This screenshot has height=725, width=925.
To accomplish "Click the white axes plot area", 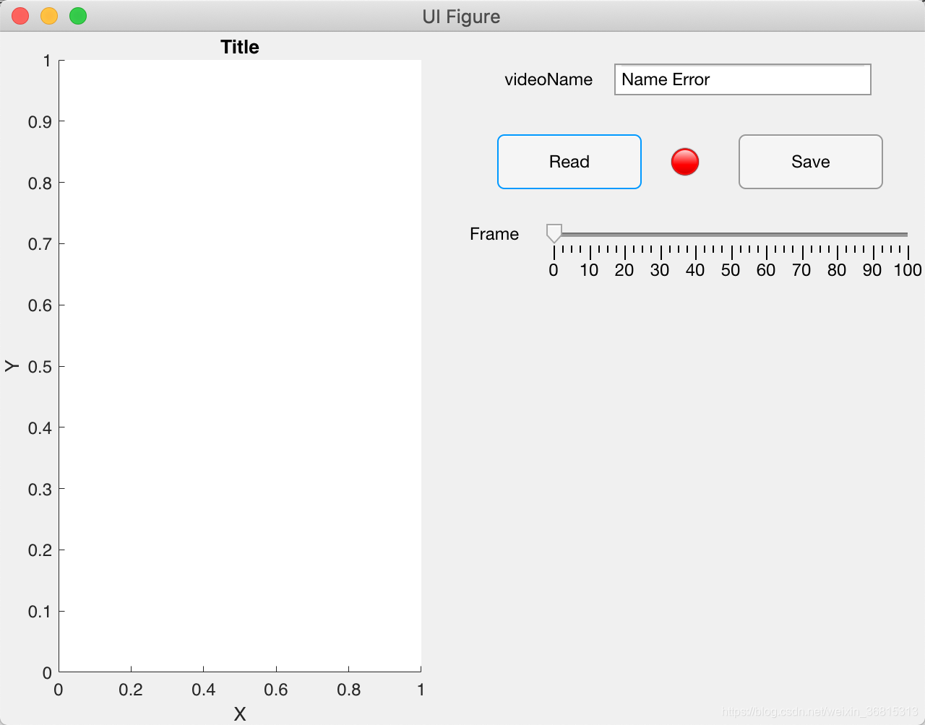I will 240,366.
